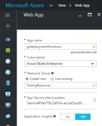Open Recent clock icon in sidebar
This screenshot has width=102, height=126.
click(x=8, y=61)
